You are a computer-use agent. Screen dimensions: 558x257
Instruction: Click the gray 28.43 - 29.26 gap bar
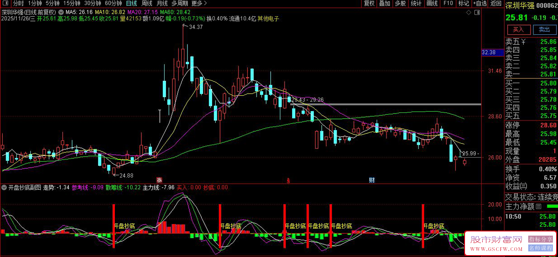pyautogui.click(x=386, y=104)
